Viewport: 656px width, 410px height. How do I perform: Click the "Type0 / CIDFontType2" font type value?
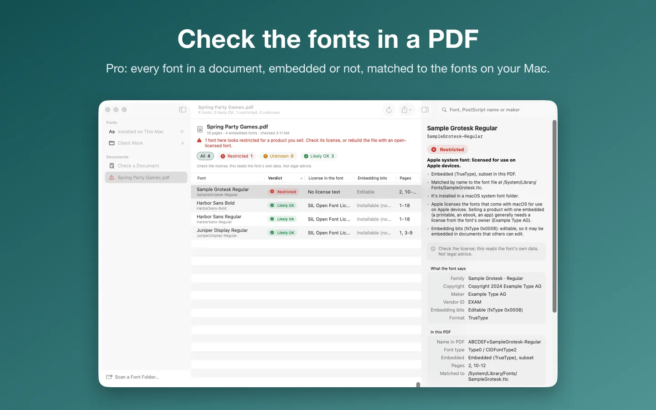[x=492, y=350]
